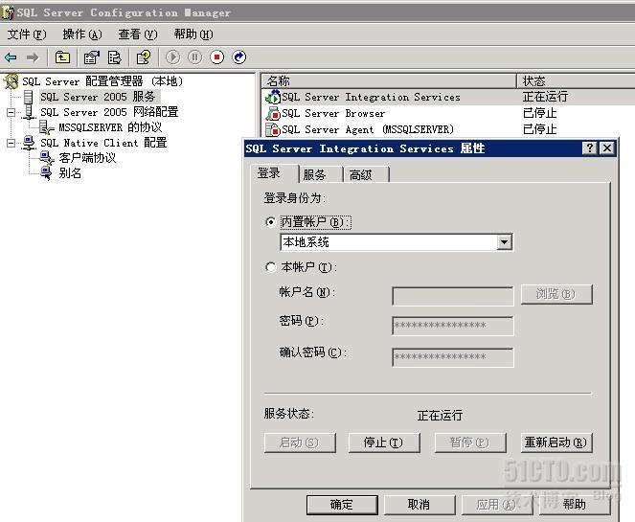Select the 内置帐户 radio button
The height and width of the screenshot is (522, 635).
[270, 222]
